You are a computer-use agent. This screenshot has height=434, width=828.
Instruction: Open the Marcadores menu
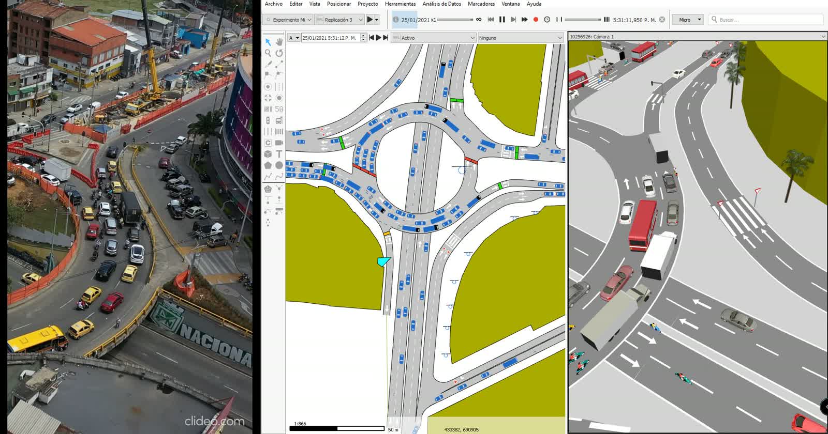pos(481,4)
